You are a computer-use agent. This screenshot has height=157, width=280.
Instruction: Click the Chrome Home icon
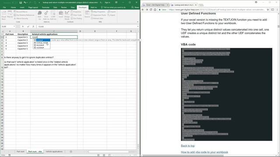click(155, 10)
